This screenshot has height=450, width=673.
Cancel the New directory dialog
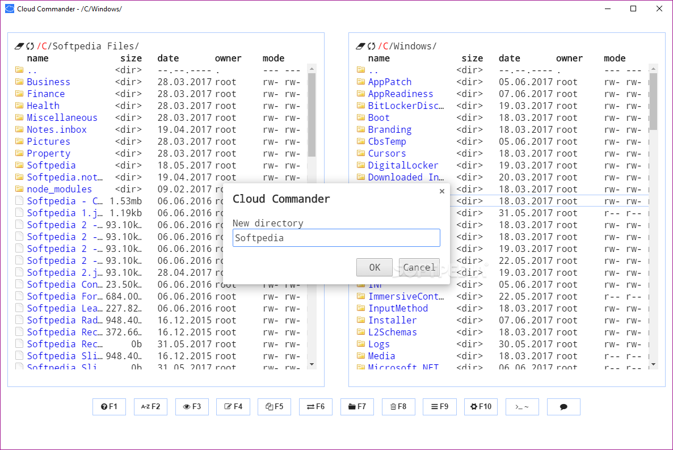[x=419, y=267]
